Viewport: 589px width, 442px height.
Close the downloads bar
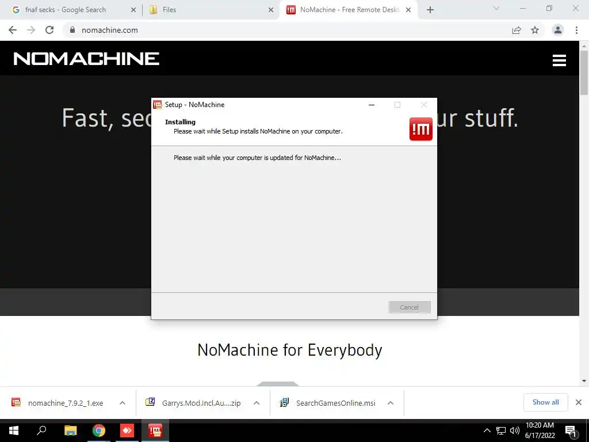tap(579, 402)
